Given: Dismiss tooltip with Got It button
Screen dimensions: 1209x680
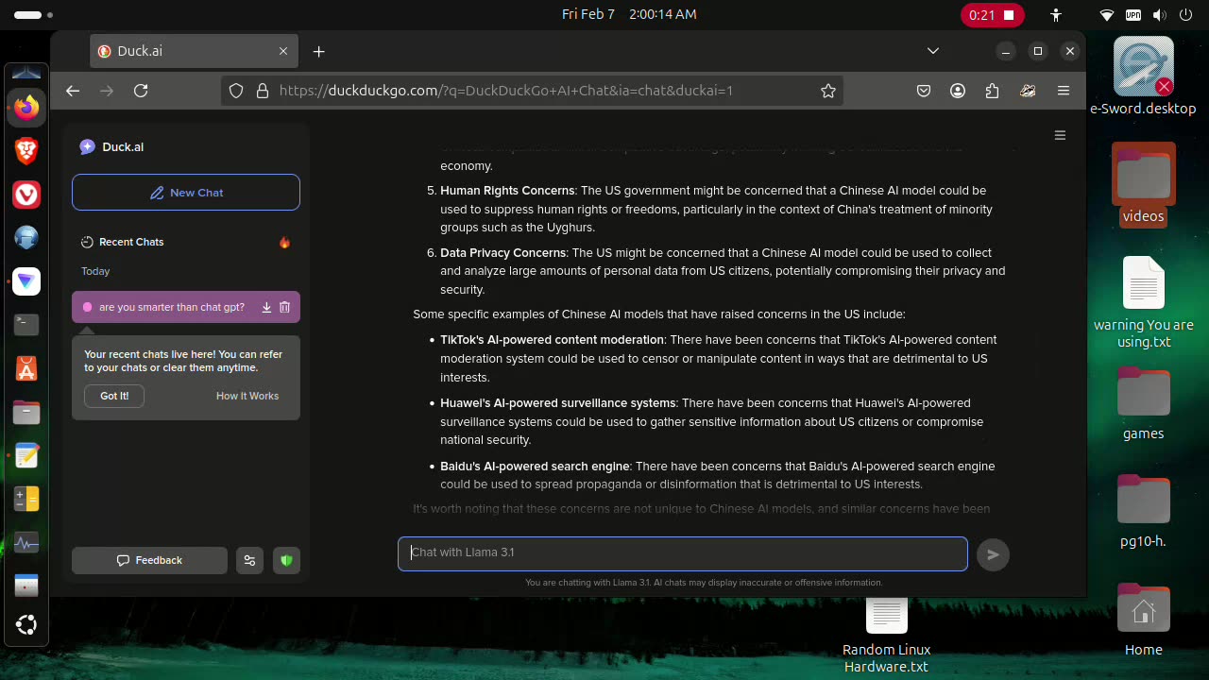Looking at the screenshot, I should (114, 396).
